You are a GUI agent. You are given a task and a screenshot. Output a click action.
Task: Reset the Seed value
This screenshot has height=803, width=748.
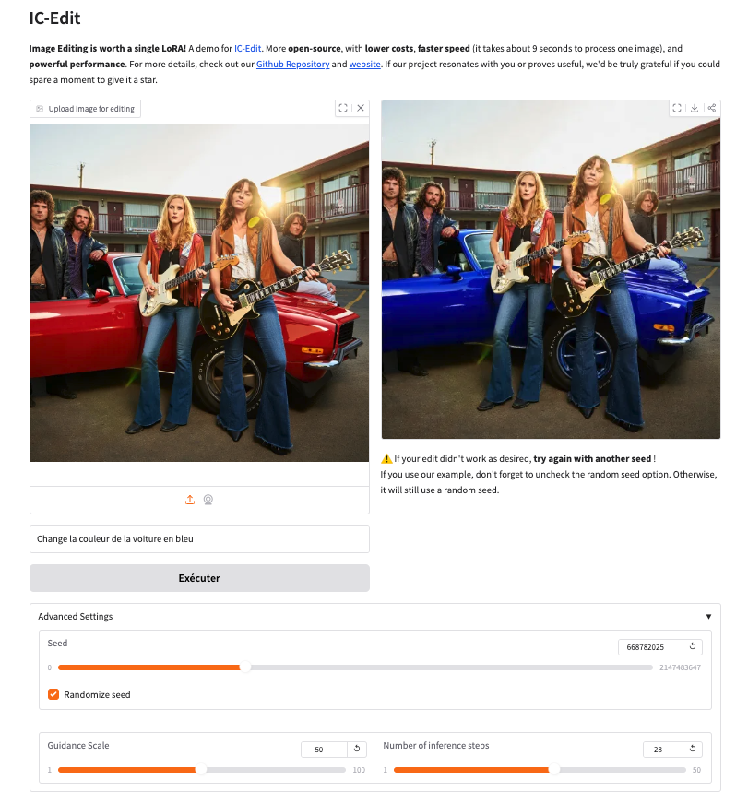693,647
